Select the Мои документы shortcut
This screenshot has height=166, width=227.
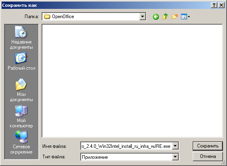coord(21,90)
